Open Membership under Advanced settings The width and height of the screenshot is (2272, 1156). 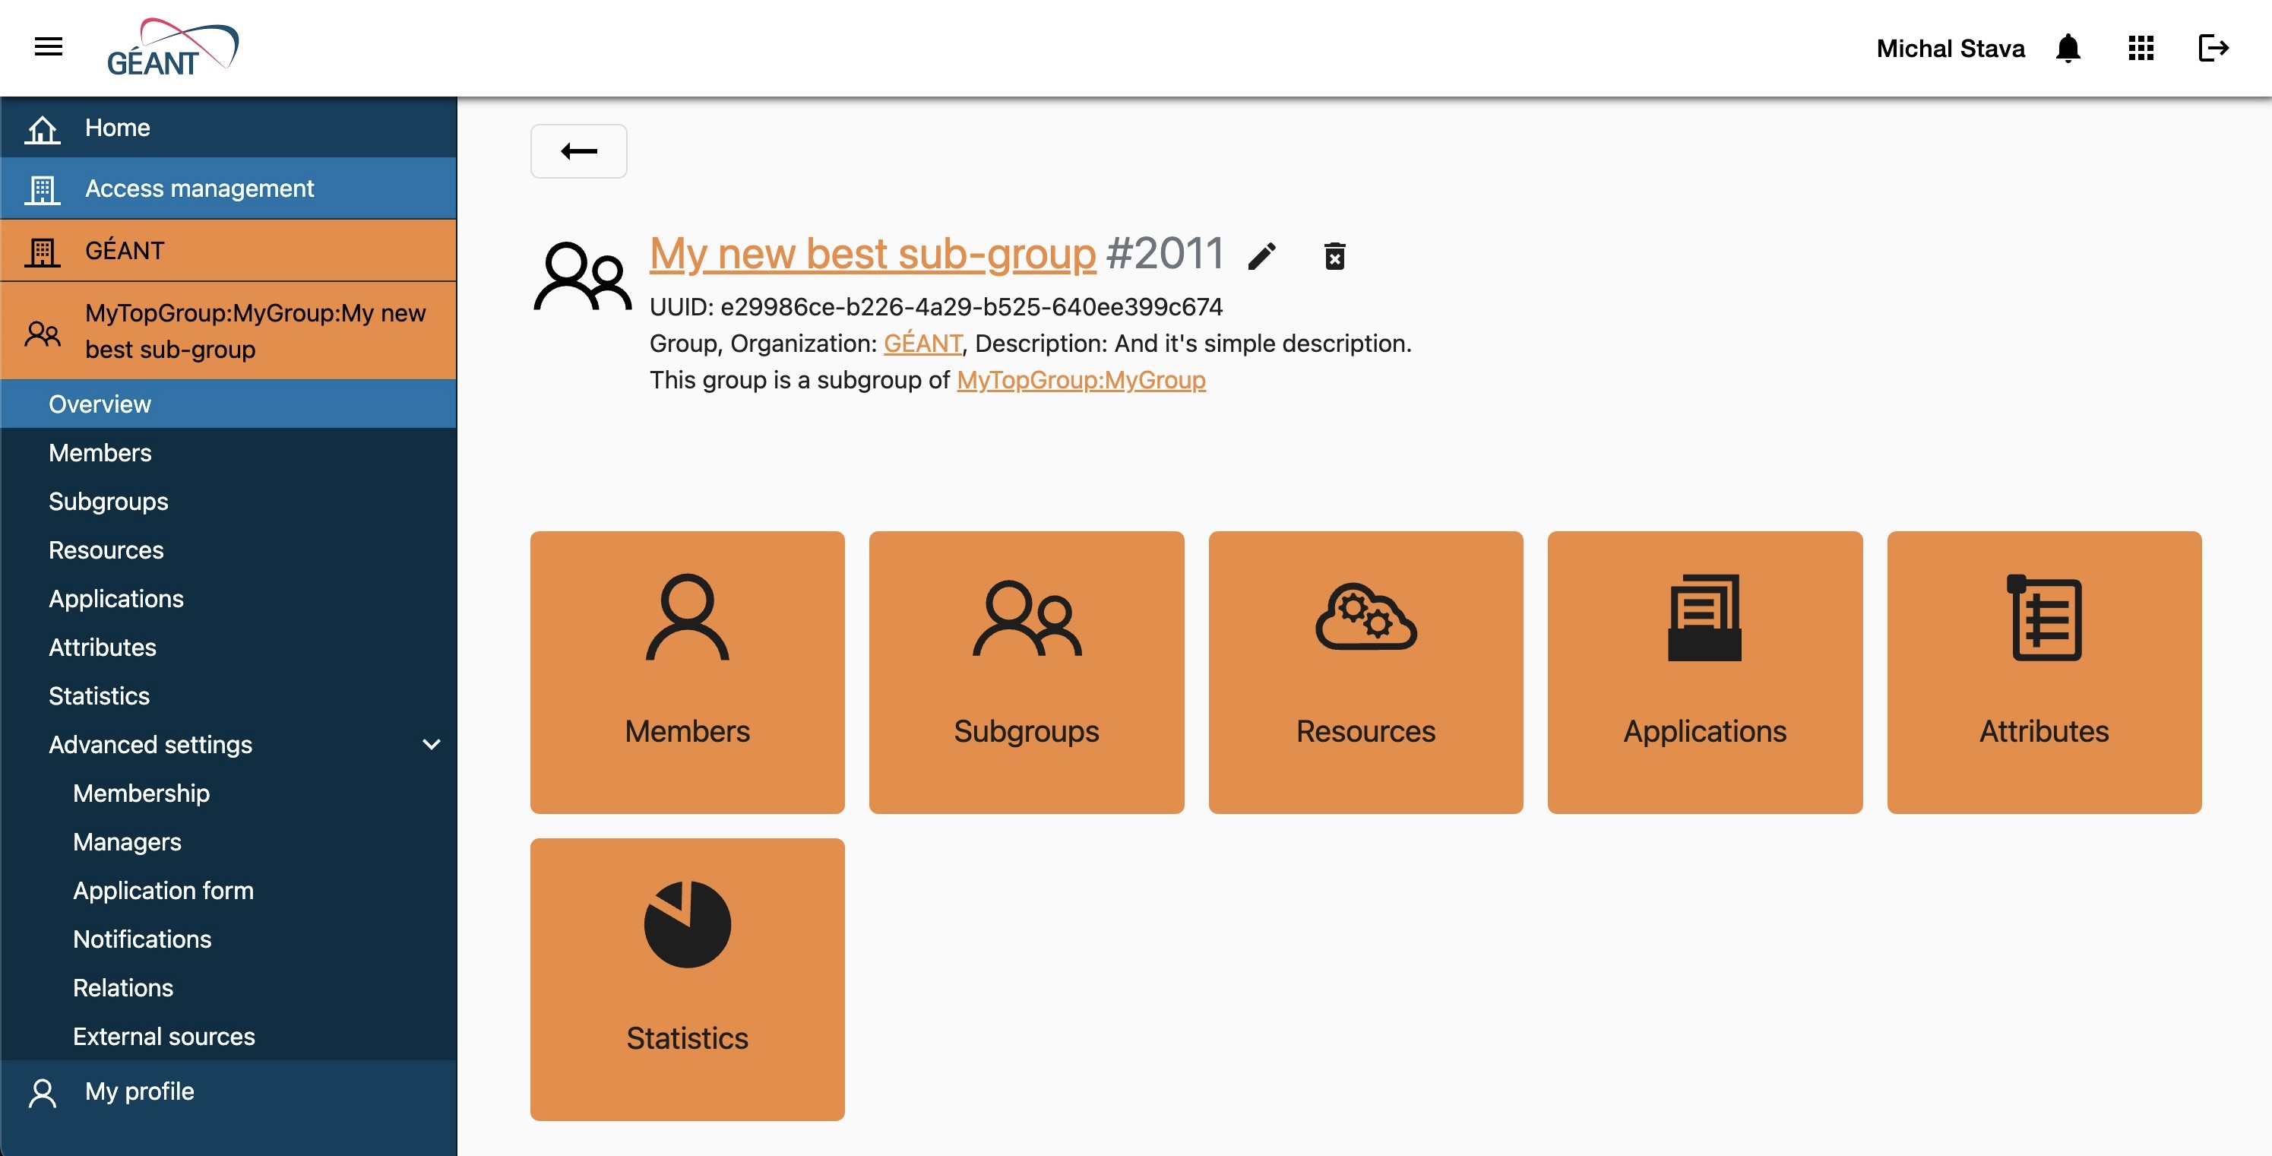pos(229,793)
